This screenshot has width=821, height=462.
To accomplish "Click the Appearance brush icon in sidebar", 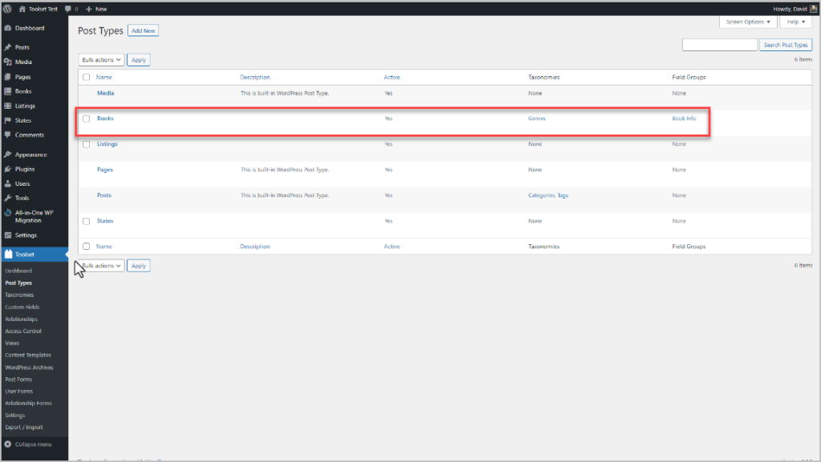I will coord(8,155).
